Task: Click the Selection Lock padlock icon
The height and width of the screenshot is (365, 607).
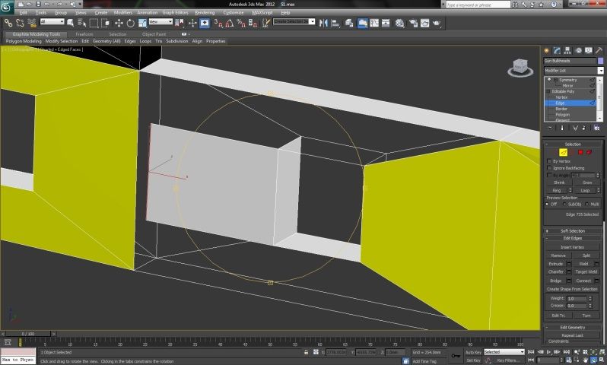Action: coord(307,352)
